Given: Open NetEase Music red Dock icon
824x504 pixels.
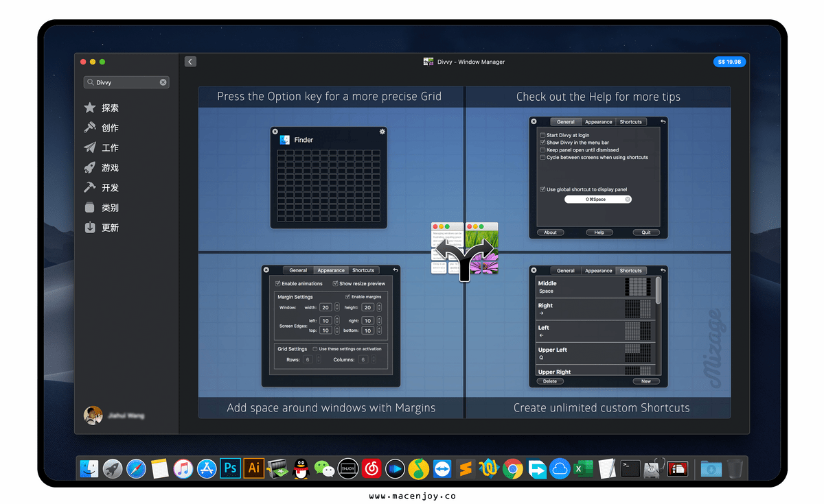Looking at the screenshot, I should pos(371,468).
